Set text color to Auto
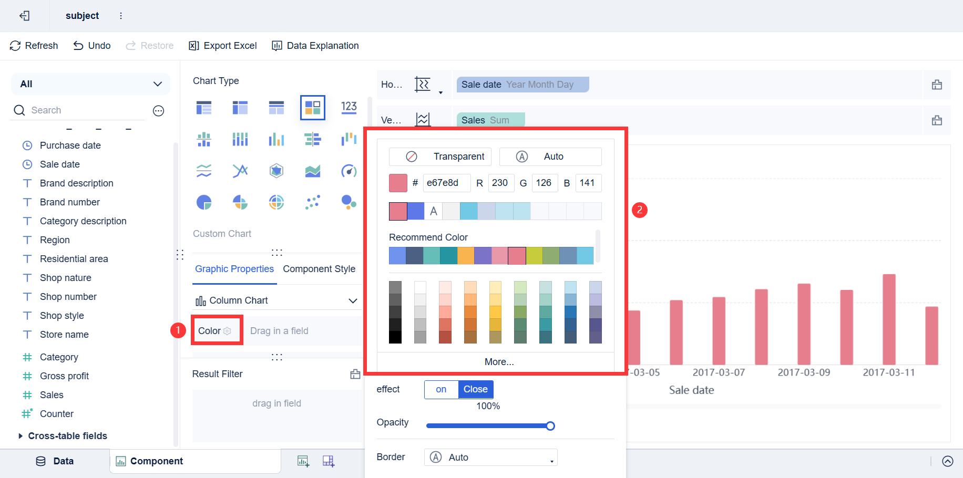The height and width of the screenshot is (478, 963). tap(550, 156)
